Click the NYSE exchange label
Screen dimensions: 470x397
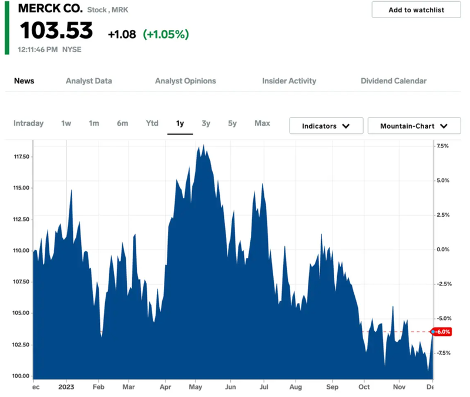point(72,49)
